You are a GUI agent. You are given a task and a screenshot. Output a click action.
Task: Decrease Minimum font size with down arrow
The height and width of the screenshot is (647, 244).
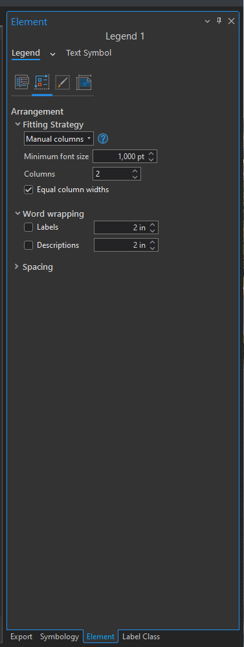(151, 160)
